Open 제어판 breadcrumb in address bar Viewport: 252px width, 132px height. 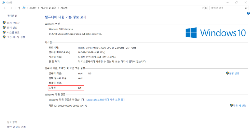pyautogui.click(x=33, y=8)
